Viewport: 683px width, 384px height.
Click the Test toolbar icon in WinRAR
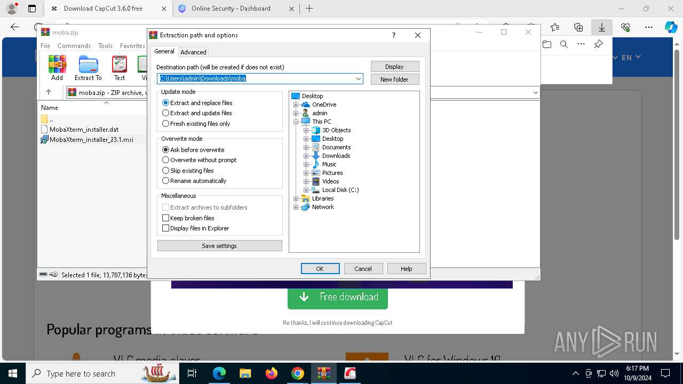coord(120,68)
